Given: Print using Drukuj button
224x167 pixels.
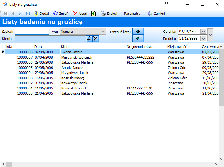Looking at the screenshot, I should [109, 14].
